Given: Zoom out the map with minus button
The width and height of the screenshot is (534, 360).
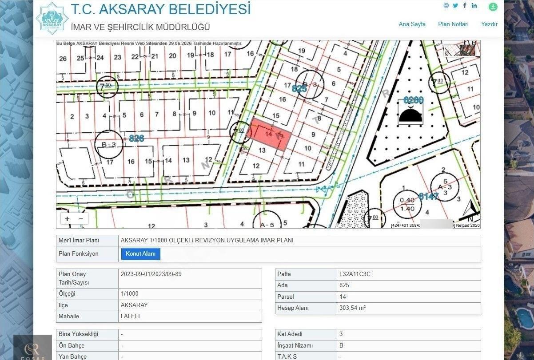Looking at the screenshot, I should click(x=81, y=218).
